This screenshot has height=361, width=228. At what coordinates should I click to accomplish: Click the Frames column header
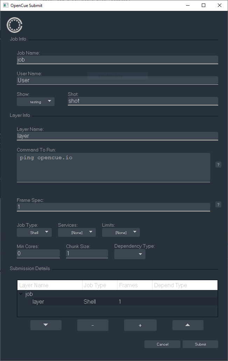pos(135,285)
